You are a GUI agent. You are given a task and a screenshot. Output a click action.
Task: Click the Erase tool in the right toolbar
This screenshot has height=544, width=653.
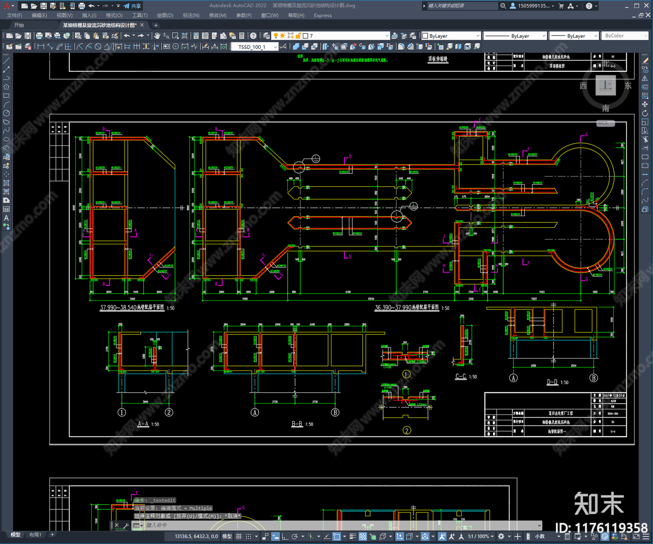tap(645, 61)
